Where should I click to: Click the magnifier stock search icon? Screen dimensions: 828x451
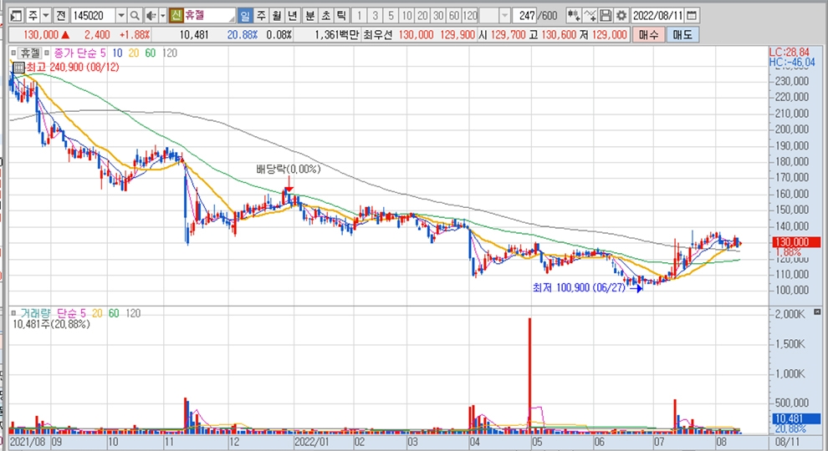[x=135, y=16]
